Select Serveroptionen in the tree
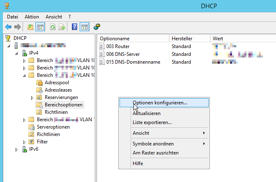The width and height of the screenshot is (276, 182). pos(53,127)
